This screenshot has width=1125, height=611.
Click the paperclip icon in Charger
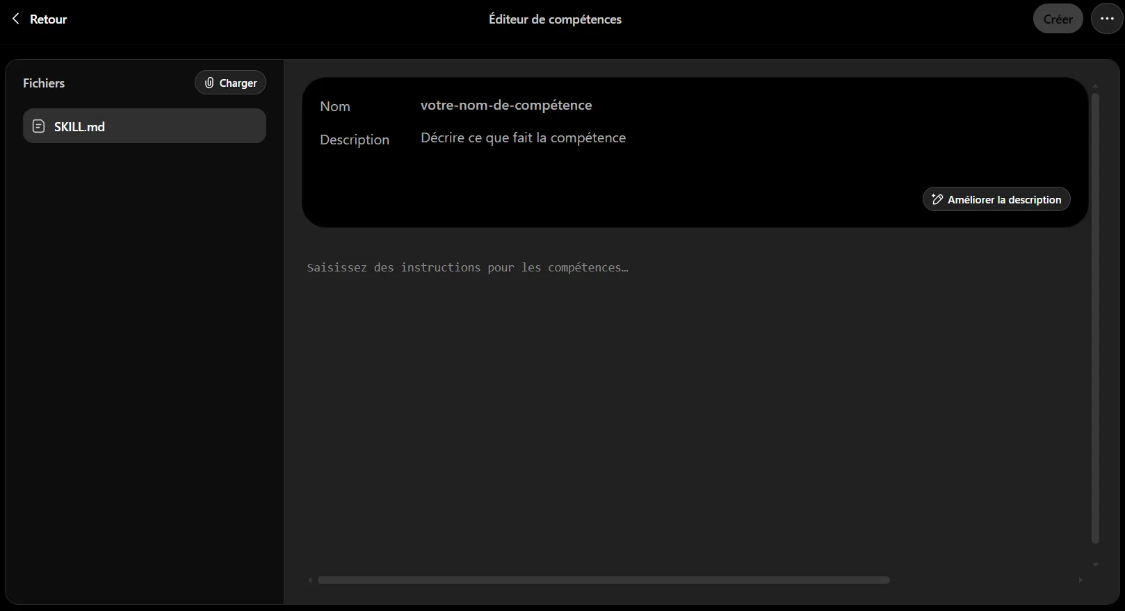(209, 83)
